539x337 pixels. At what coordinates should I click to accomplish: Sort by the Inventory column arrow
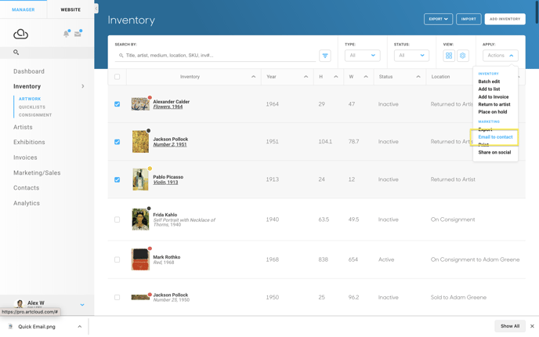point(253,77)
